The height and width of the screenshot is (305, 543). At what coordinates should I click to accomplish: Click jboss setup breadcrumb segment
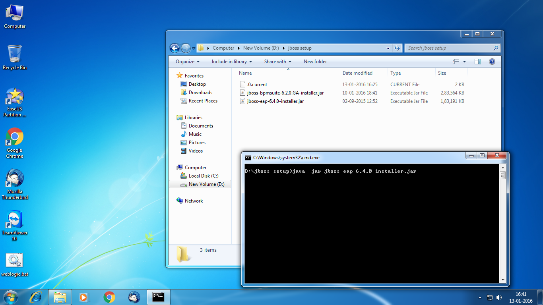(x=300, y=48)
